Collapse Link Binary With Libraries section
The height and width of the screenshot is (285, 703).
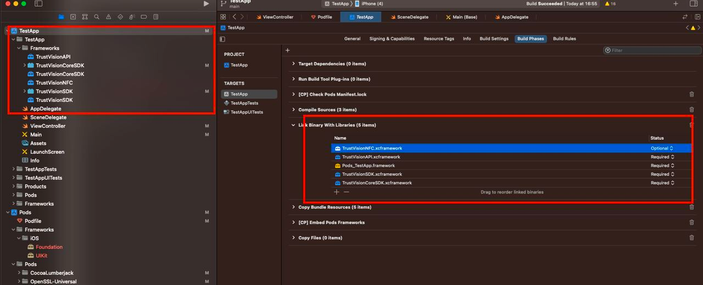click(294, 125)
